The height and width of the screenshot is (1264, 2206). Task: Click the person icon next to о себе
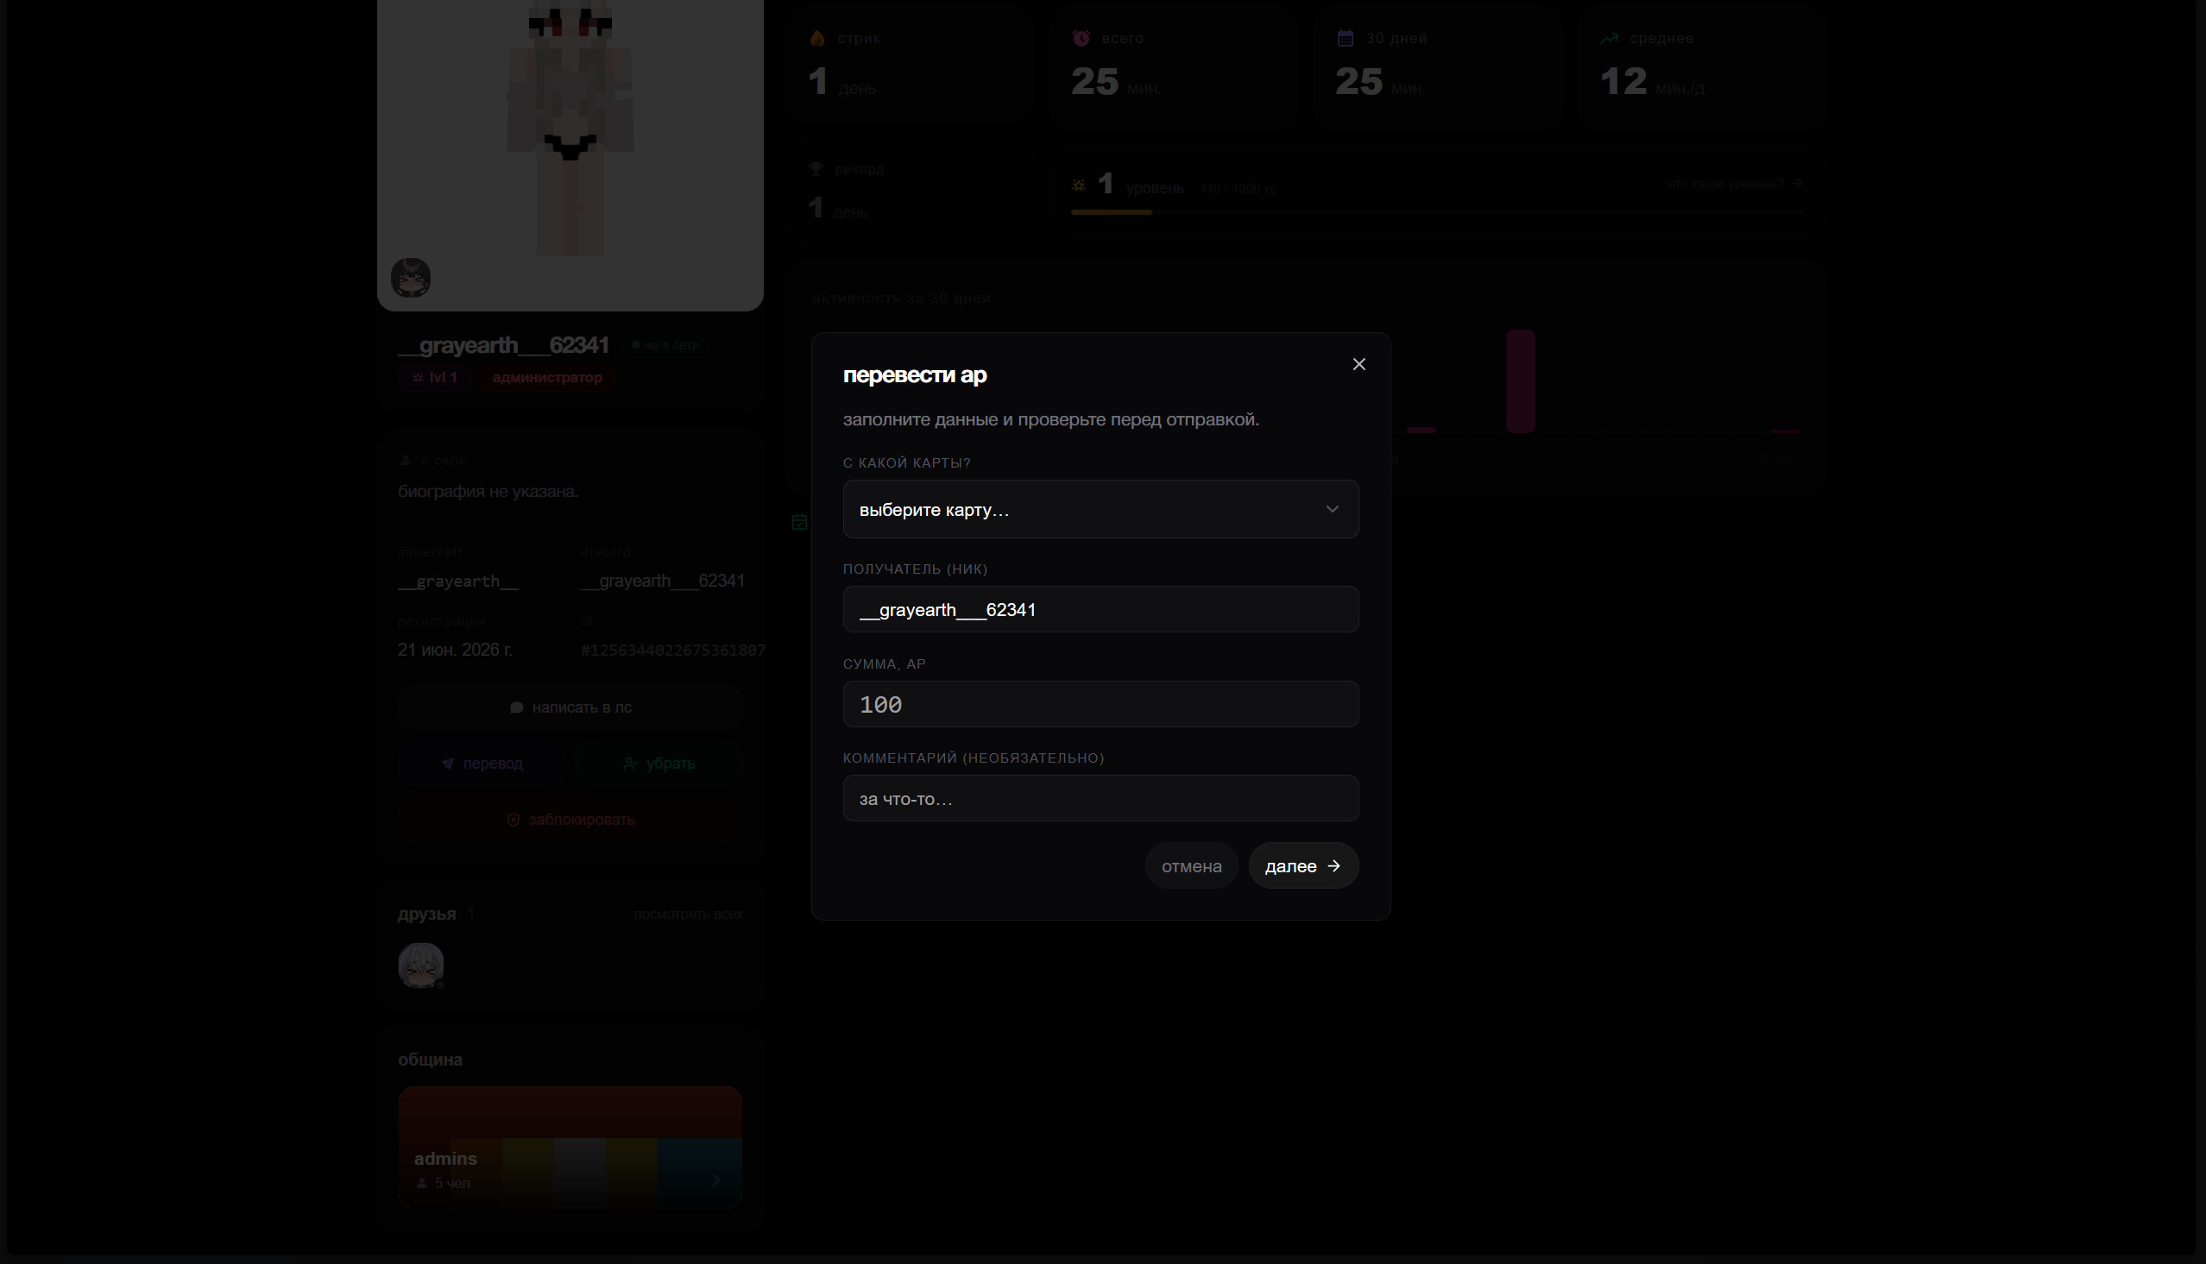406,460
